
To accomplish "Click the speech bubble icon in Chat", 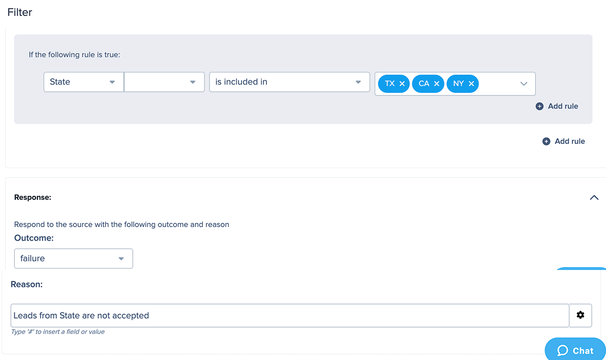I will pos(562,351).
